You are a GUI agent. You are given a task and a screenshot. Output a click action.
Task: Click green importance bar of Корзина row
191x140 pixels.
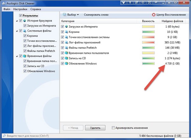148,32
